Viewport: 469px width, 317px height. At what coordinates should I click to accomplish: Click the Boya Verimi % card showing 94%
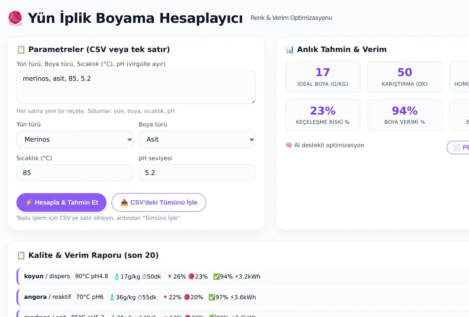405,115
